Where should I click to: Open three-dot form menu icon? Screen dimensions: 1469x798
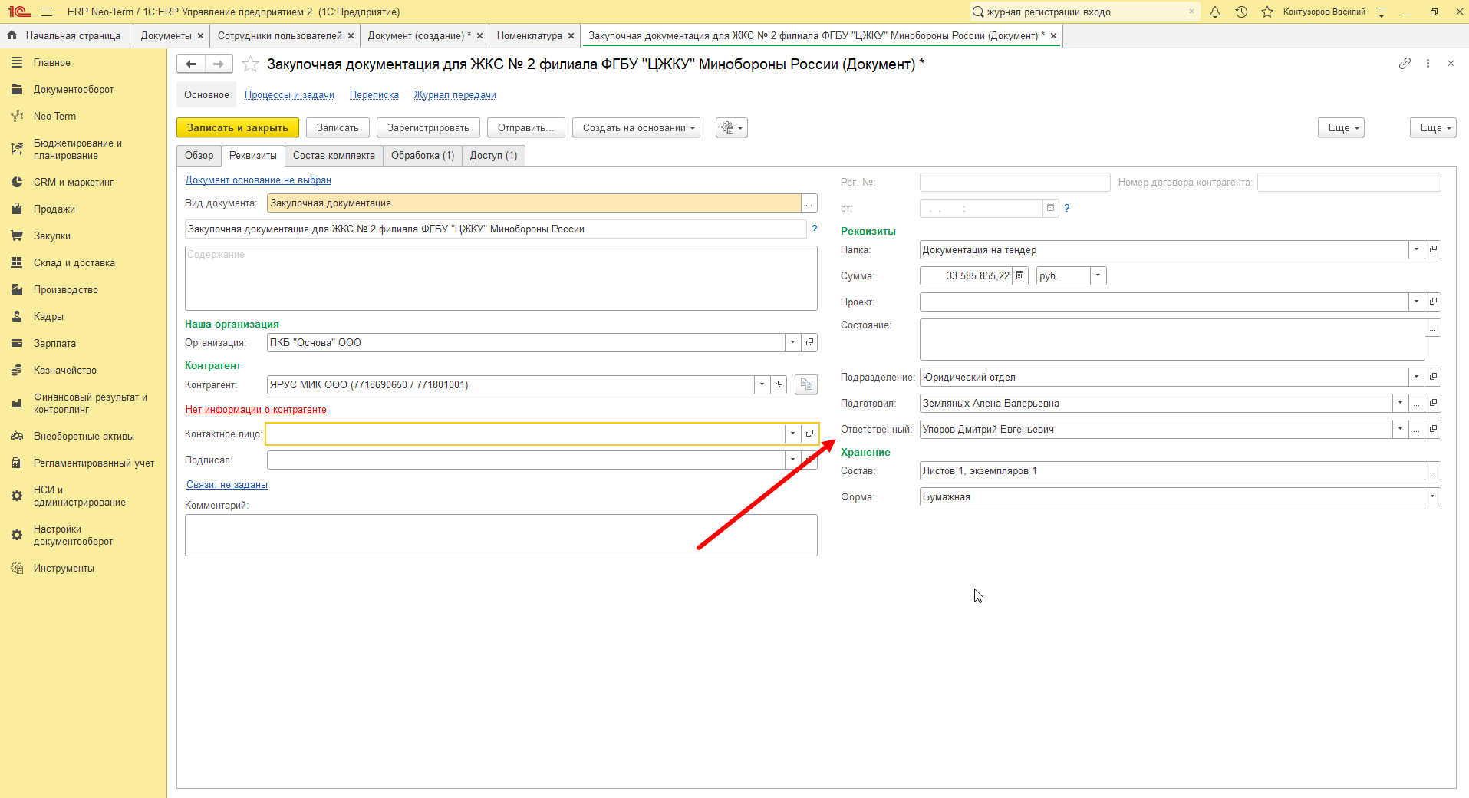click(1428, 64)
